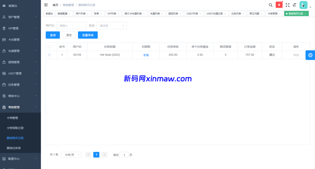Toggle fullscreen mode icon
The width and height of the screenshot is (315, 169).
pyautogui.click(x=288, y=5)
